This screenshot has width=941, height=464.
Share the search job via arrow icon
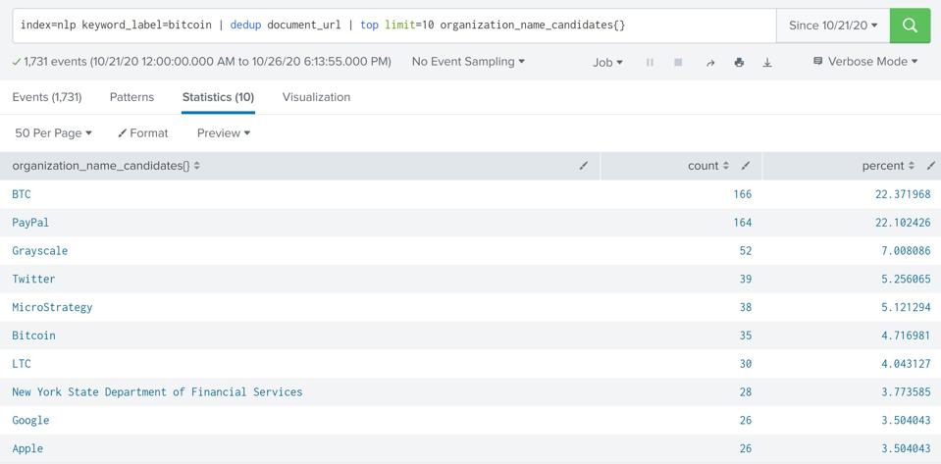tap(710, 62)
